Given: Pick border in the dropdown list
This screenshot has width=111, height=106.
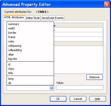Looking at the screenshot, I should 30,33.
